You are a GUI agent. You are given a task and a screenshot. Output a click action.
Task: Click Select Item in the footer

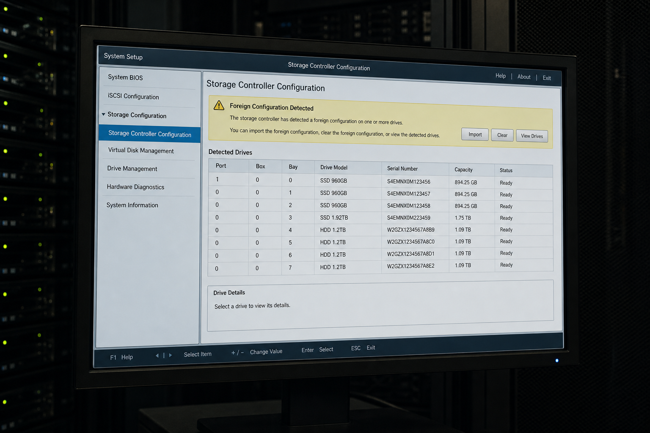(198, 354)
